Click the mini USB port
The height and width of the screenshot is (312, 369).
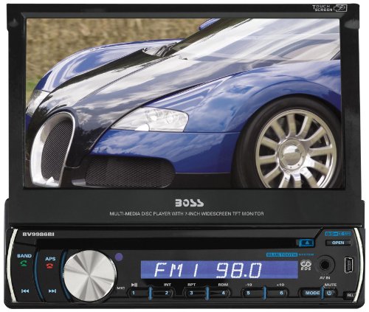[349, 266]
